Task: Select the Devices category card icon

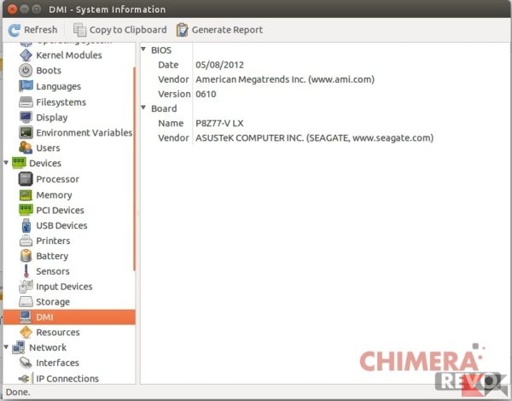Action: pos(19,163)
